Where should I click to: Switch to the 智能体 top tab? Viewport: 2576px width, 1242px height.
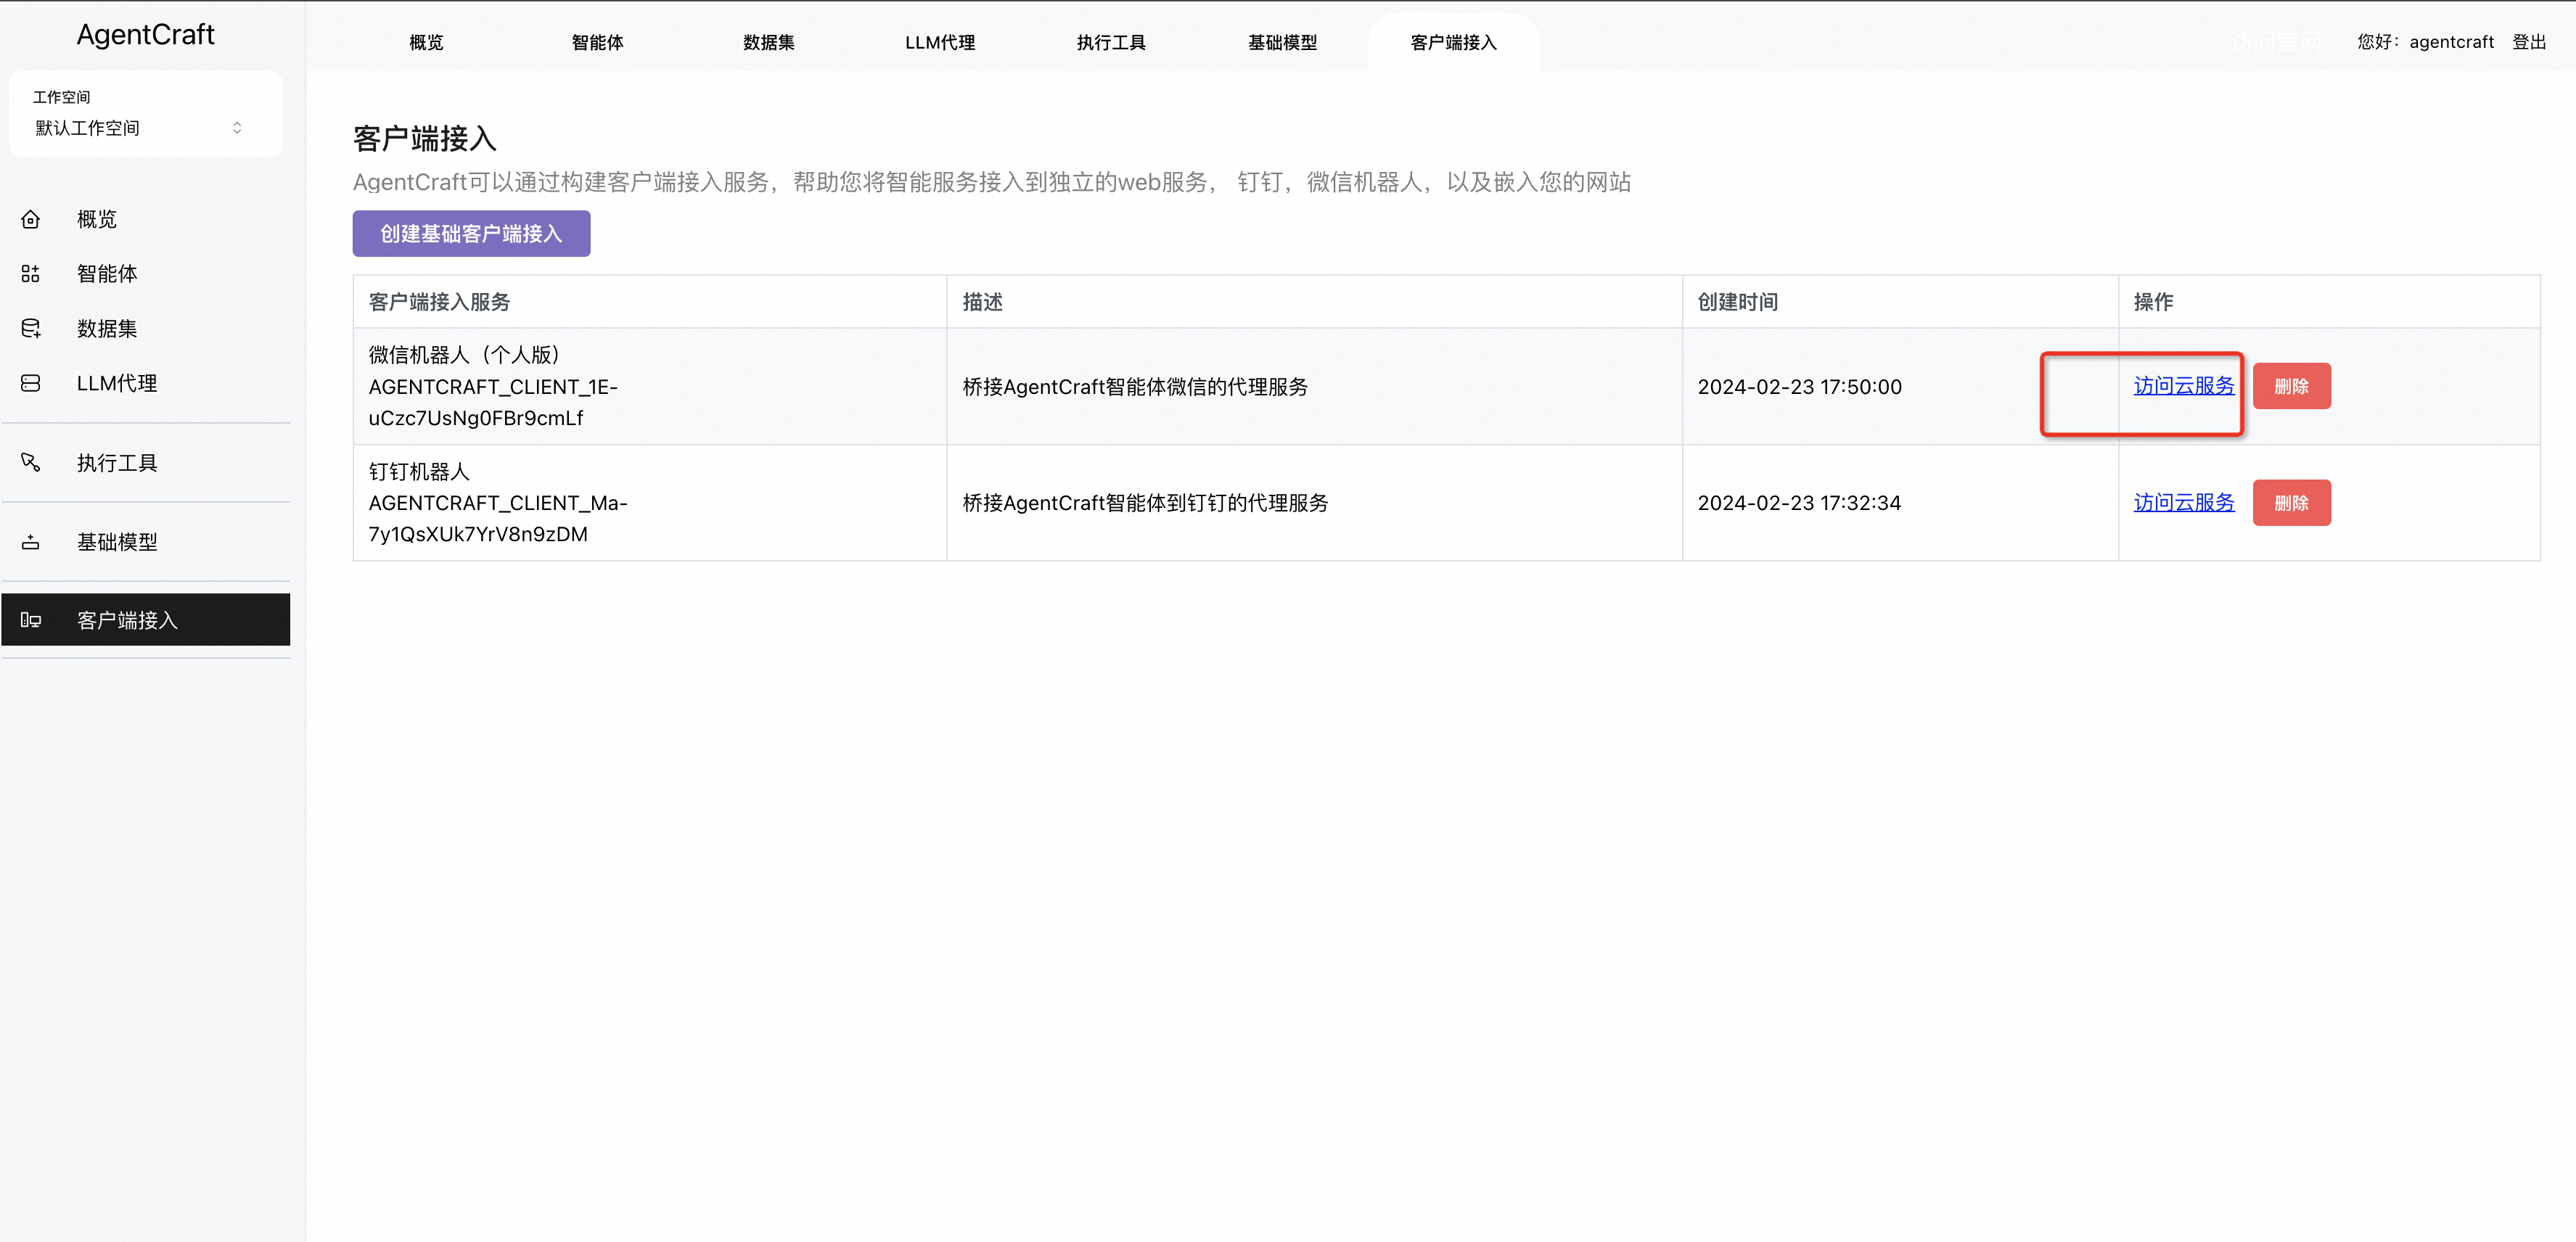597,43
